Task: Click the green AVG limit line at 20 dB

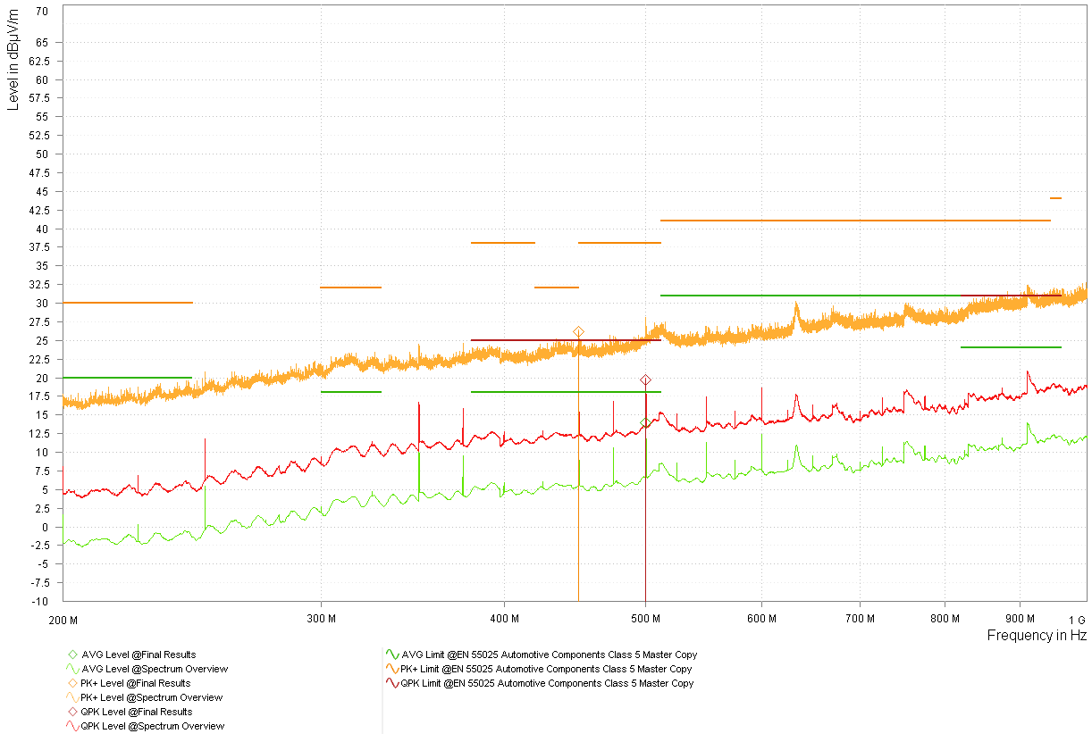Action: (127, 378)
